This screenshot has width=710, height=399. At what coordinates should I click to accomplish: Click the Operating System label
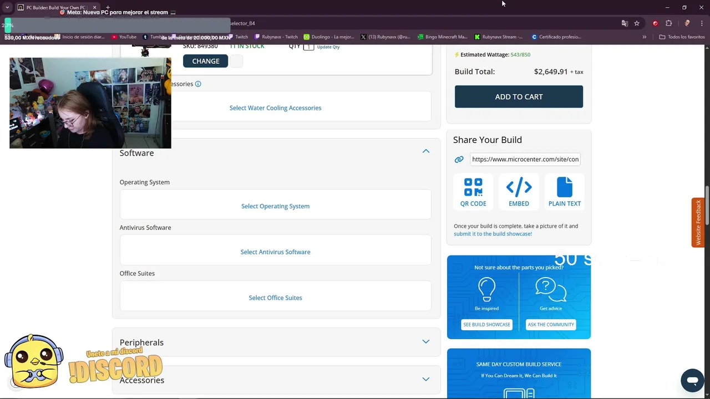[145, 182]
